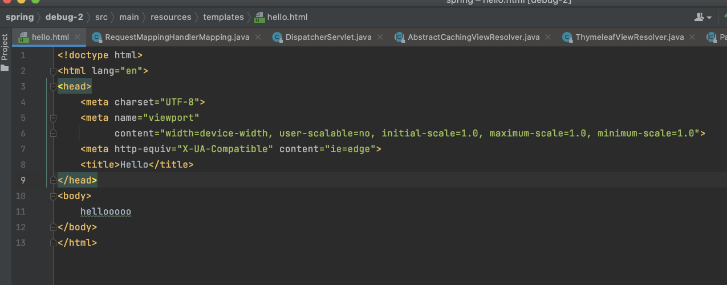727x285 pixels.
Task: Click the AbstractCachingViewResolver.java class icon
Action: point(400,38)
